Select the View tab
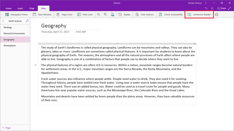The height and width of the screenshot is (131, 234). [x=43, y=9]
